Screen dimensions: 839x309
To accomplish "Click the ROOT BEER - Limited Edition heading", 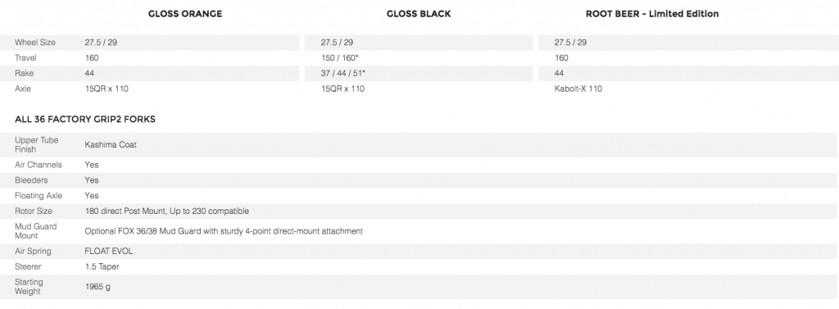I will click(x=651, y=15).
